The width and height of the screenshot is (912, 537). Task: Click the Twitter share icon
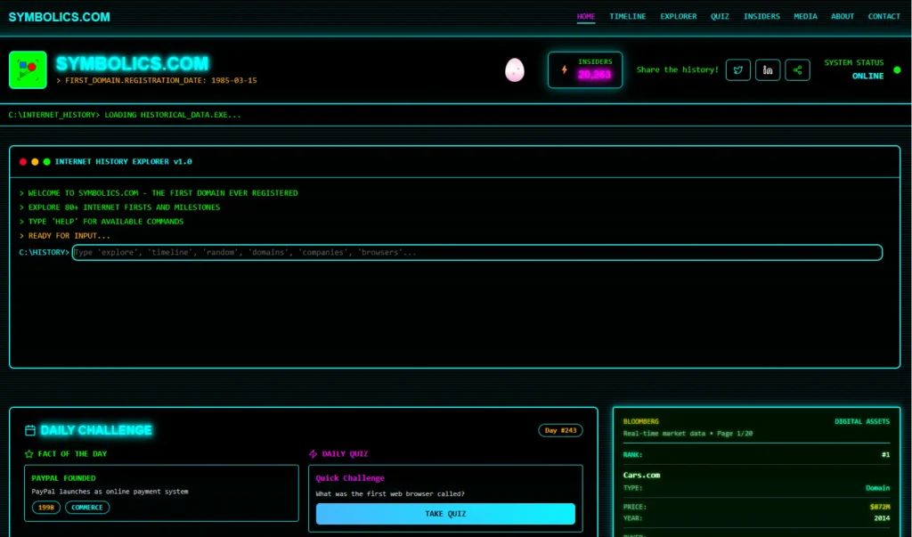click(737, 69)
